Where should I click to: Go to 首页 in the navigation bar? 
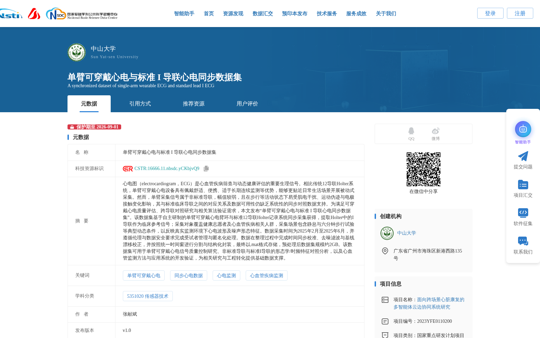point(209,14)
